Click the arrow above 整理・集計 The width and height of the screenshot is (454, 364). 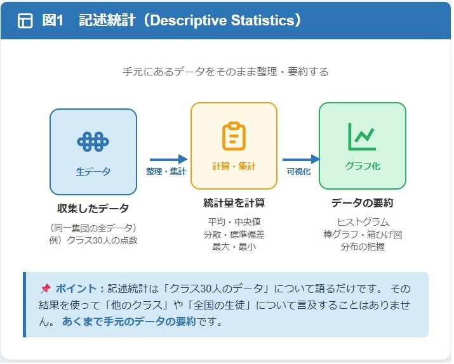(168, 159)
